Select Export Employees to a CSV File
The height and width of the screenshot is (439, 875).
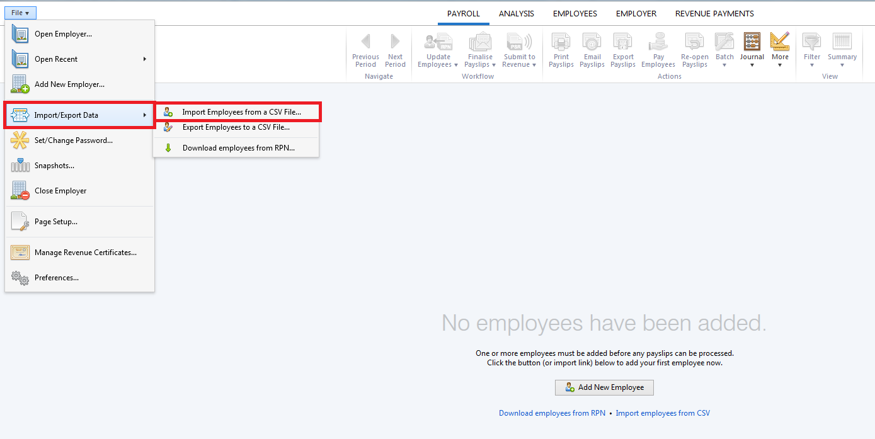236,127
